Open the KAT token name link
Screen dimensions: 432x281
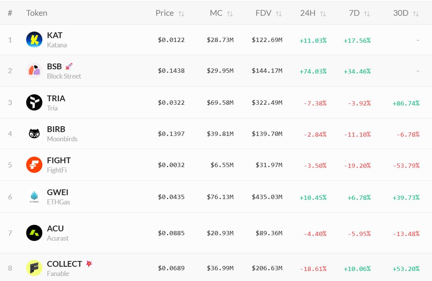(55, 35)
